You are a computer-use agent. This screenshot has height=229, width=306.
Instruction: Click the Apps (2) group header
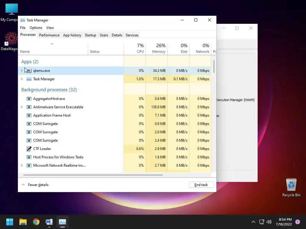pos(30,62)
